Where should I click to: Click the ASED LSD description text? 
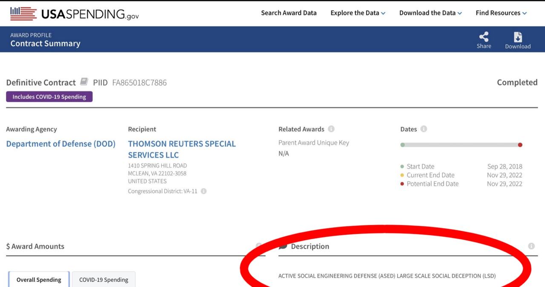coord(387,276)
